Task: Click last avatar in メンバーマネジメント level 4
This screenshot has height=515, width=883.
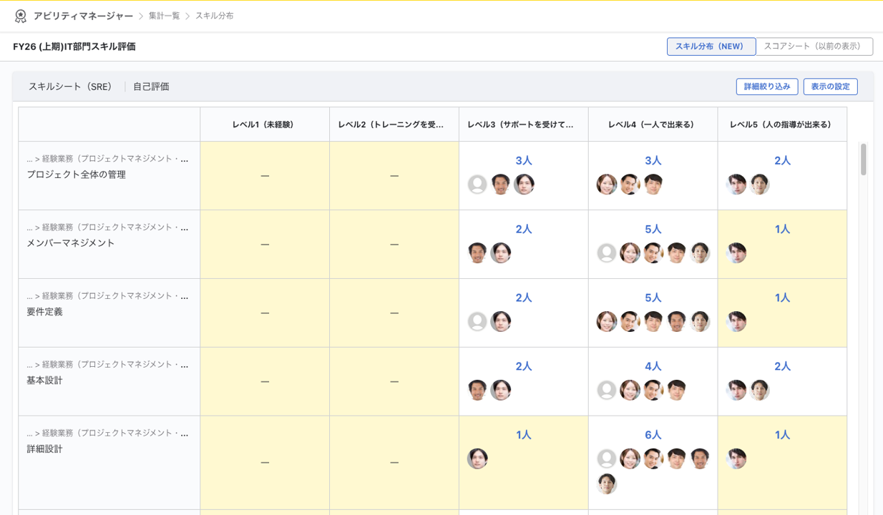Action: 699,253
